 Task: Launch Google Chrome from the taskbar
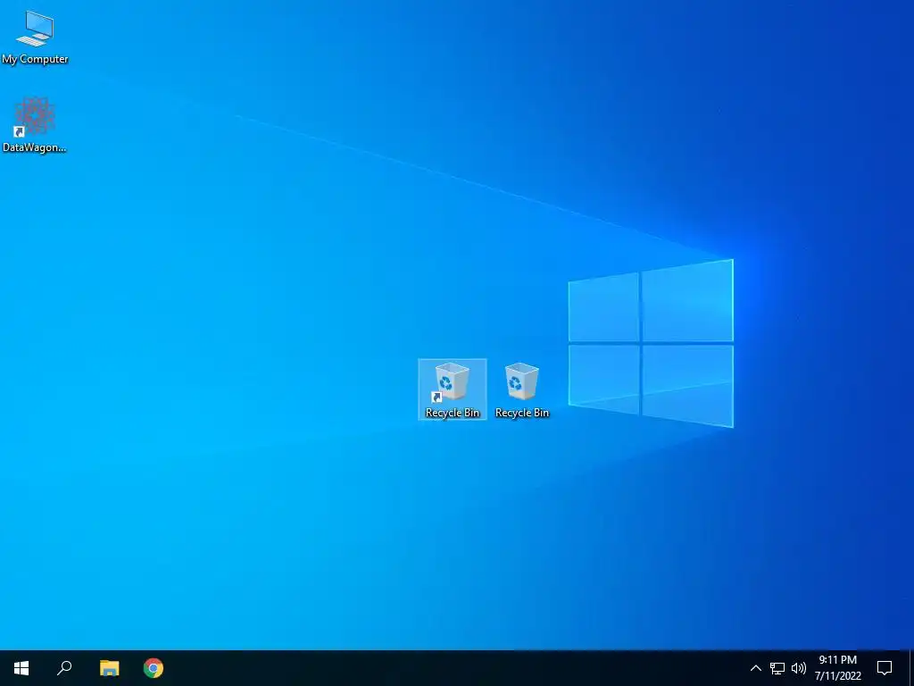154,668
